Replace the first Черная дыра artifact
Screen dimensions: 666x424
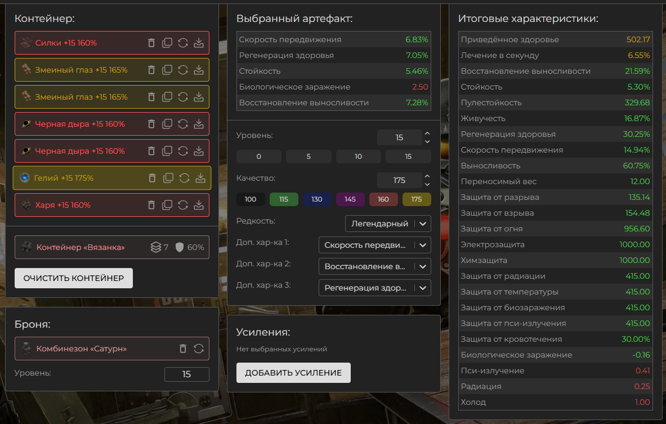coord(183,124)
